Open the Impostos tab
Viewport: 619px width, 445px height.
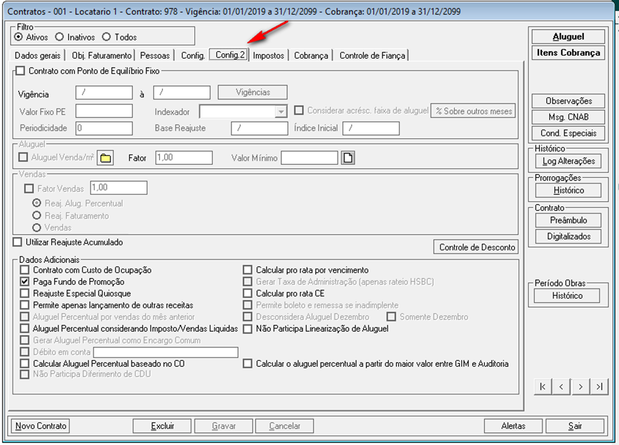click(x=269, y=56)
